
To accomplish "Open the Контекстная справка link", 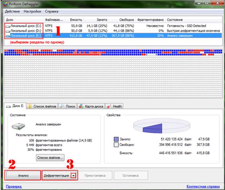I will point(203,186).
